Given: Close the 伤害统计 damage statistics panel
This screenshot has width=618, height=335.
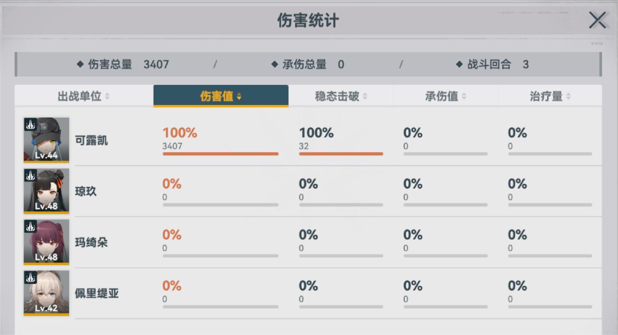Looking at the screenshot, I should click(597, 20).
